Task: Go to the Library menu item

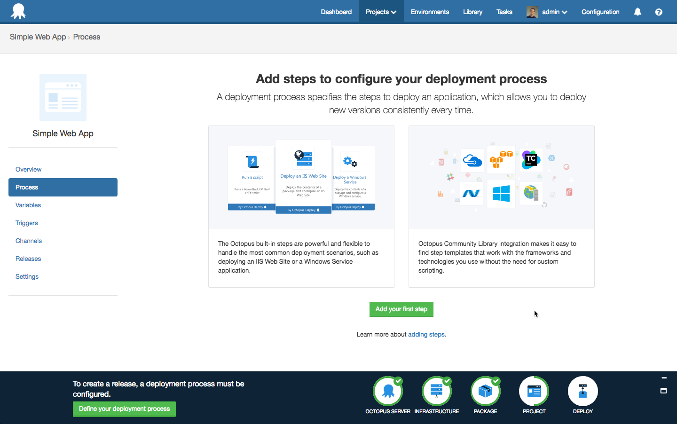Action: point(472,12)
